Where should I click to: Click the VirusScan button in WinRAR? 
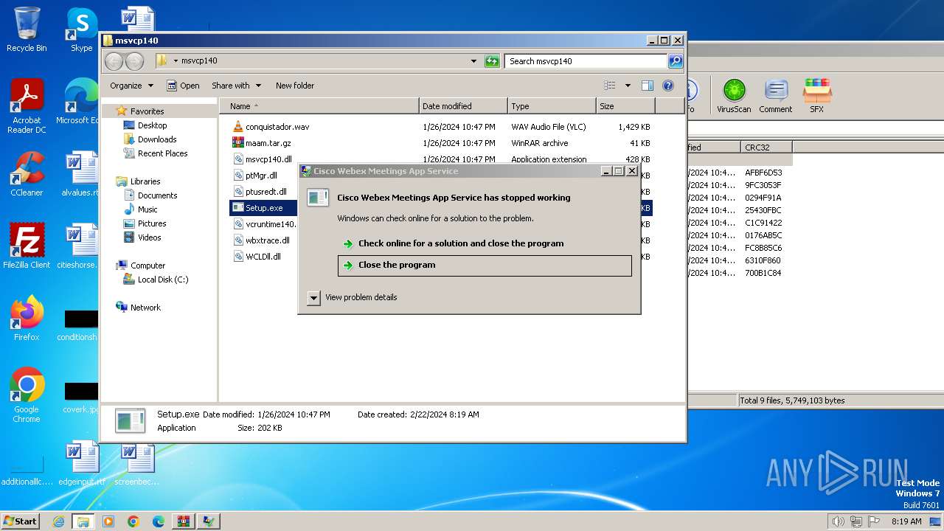point(734,97)
